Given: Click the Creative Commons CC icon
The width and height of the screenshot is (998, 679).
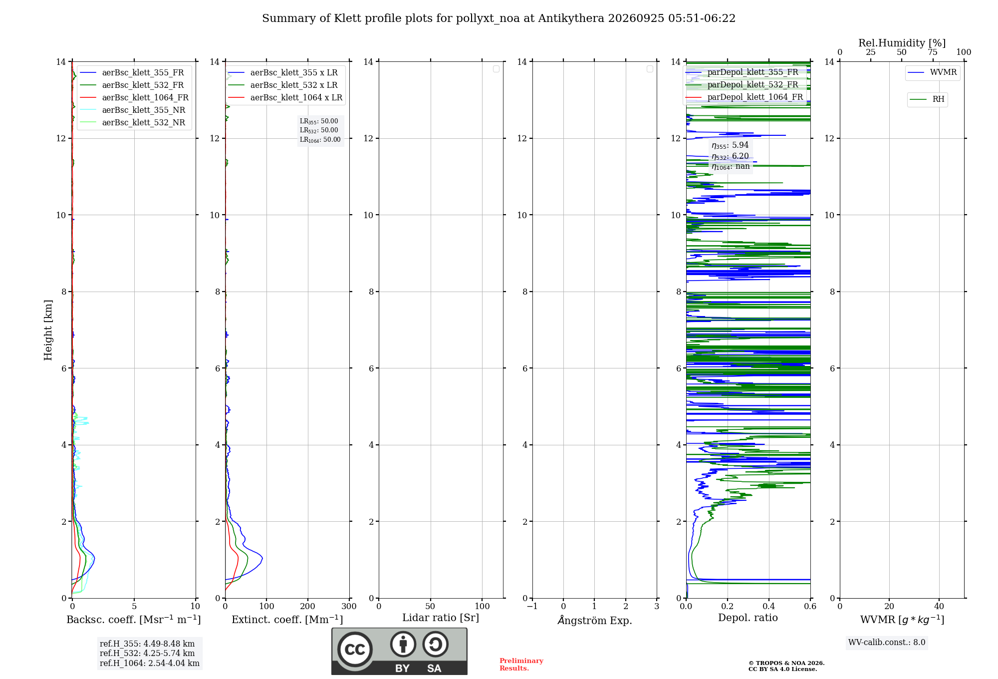Looking at the screenshot, I should click(355, 650).
